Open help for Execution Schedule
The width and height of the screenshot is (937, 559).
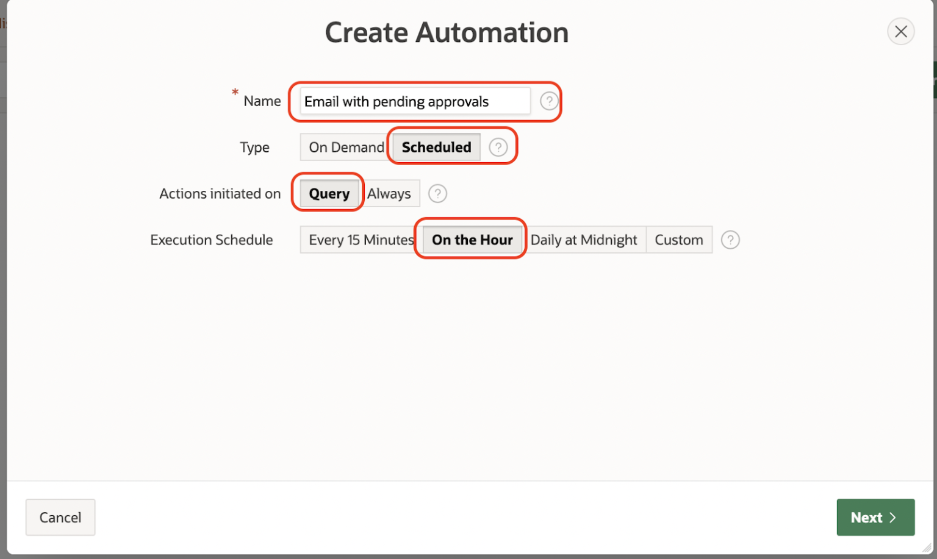(x=730, y=240)
